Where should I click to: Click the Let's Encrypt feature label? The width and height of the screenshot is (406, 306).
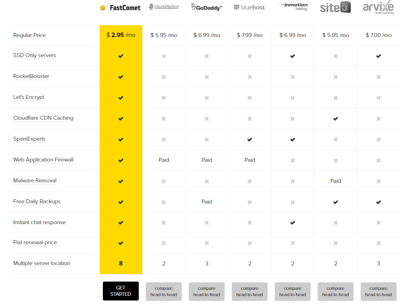pos(29,97)
